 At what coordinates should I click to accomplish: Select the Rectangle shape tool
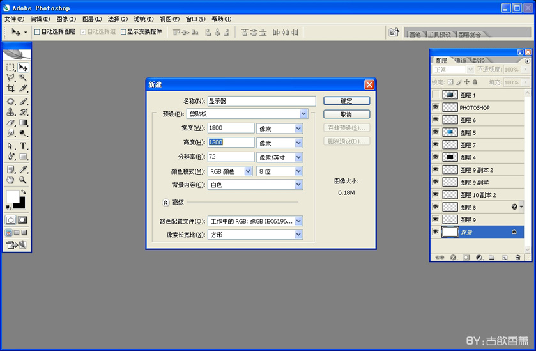click(23, 157)
